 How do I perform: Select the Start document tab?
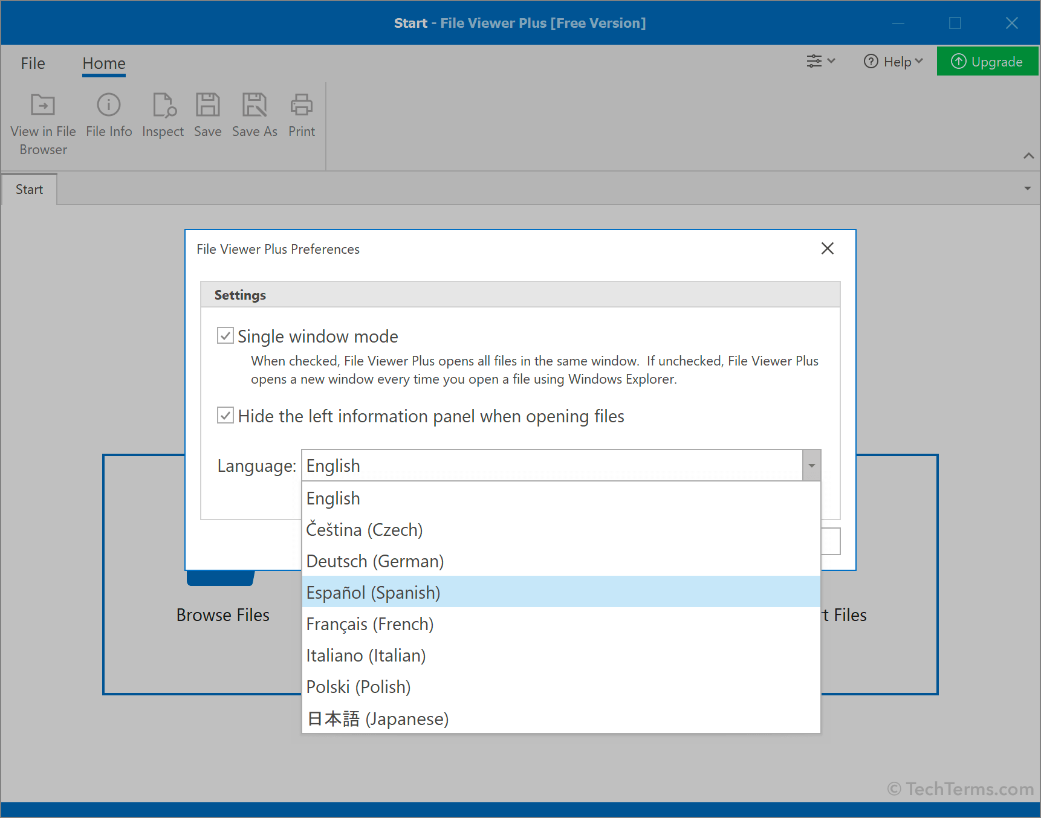coord(29,189)
